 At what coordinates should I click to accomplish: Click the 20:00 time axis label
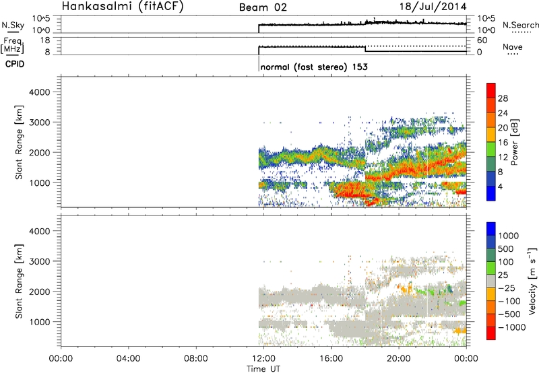399,359
